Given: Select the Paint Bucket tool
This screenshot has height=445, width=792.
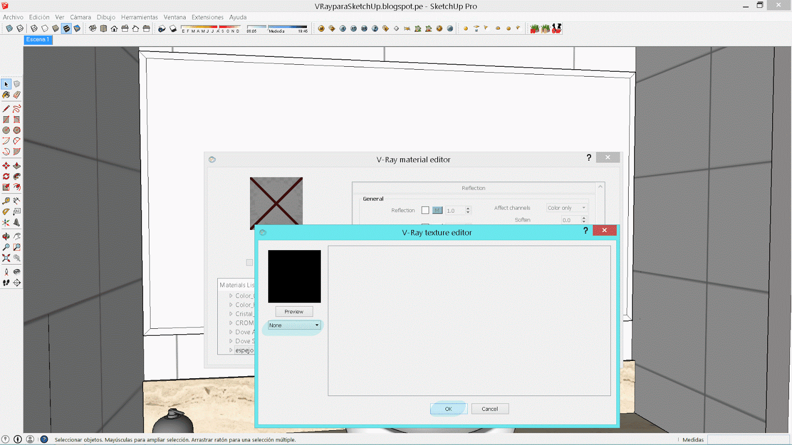Looking at the screenshot, I should click(6, 95).
